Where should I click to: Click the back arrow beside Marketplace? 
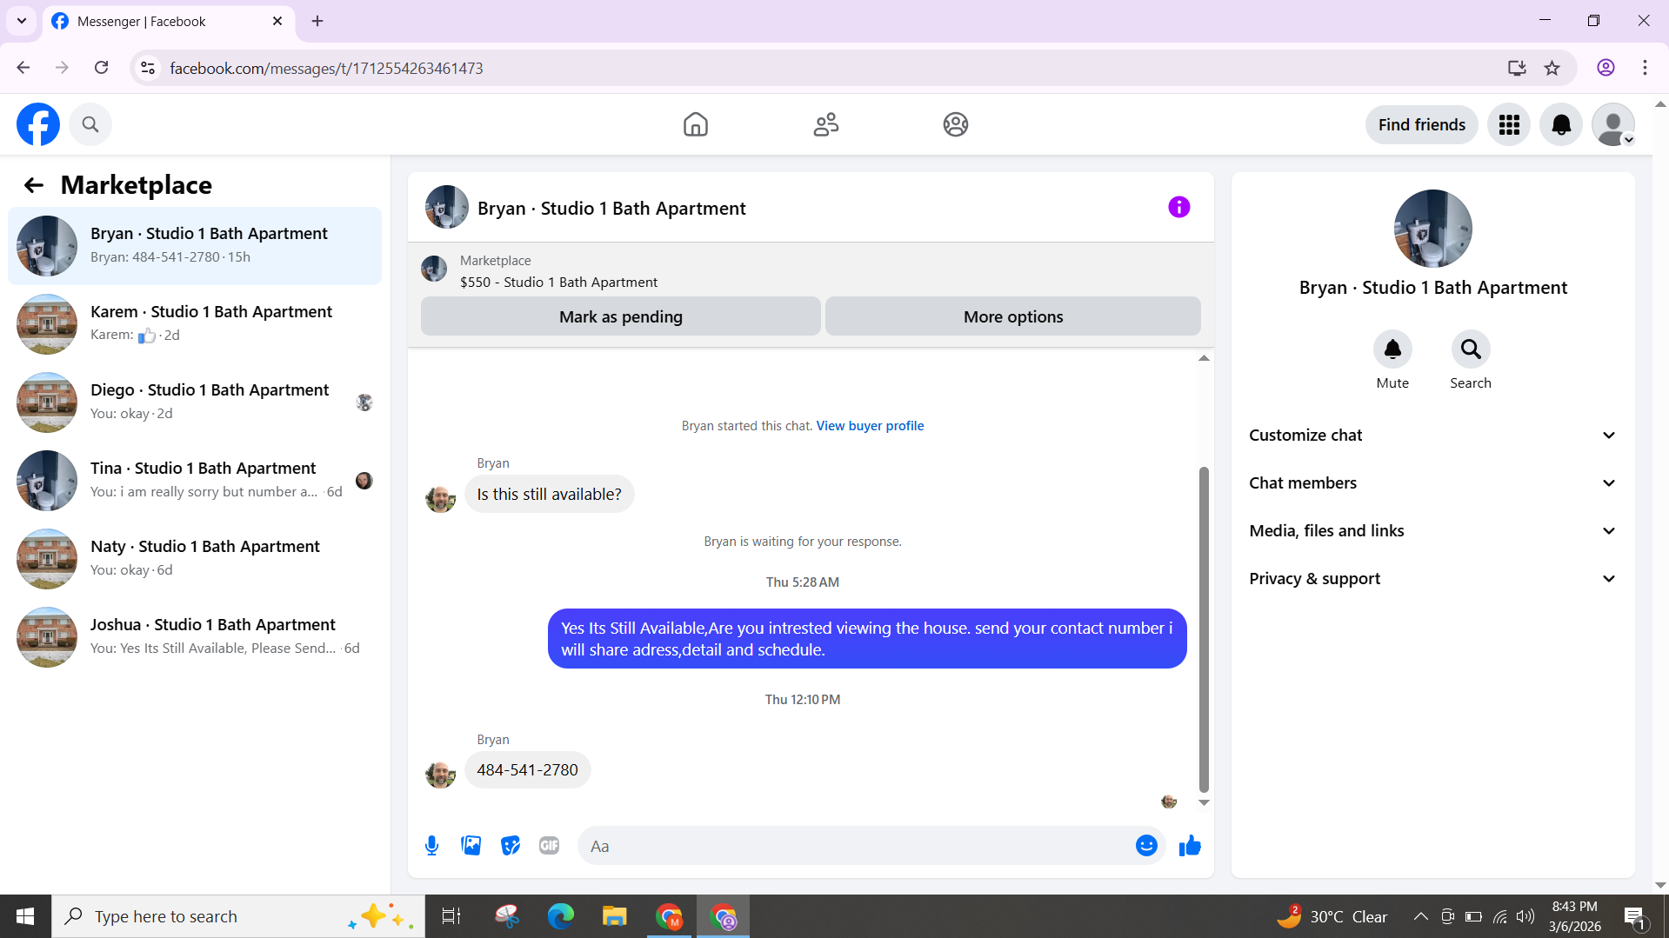pyautogui.click(x=33, y=185)
